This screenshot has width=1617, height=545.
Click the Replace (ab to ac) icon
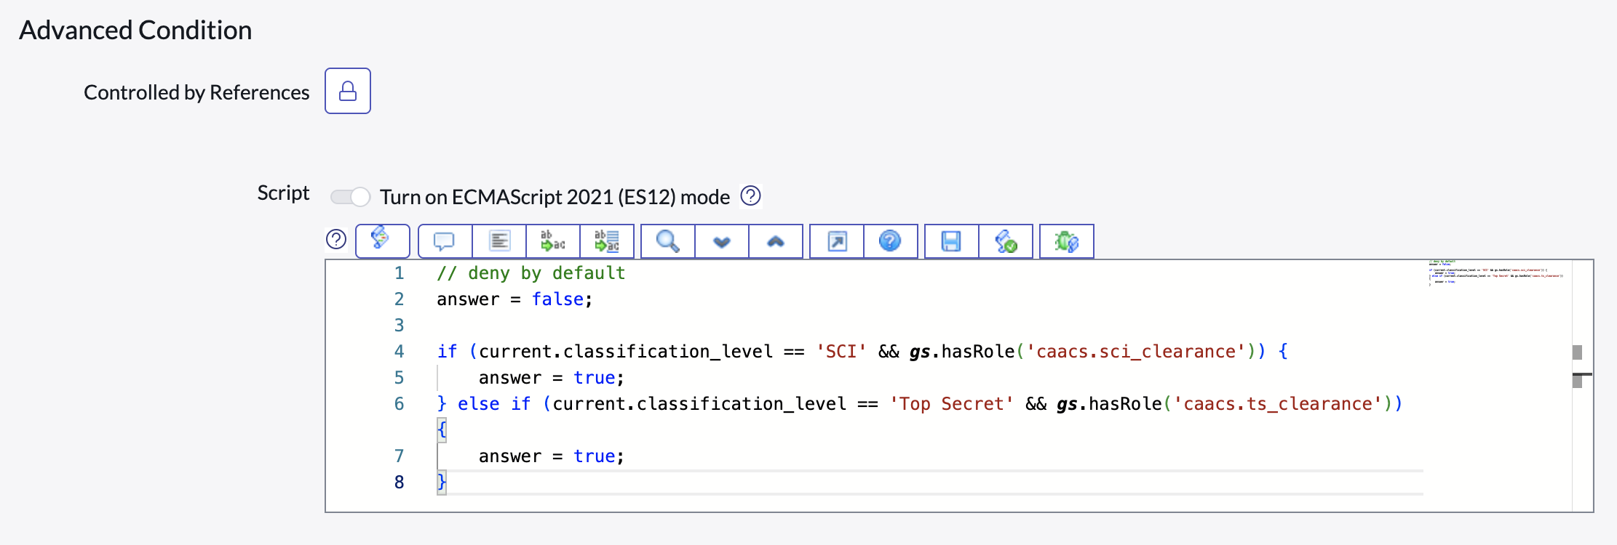(553, 241)
